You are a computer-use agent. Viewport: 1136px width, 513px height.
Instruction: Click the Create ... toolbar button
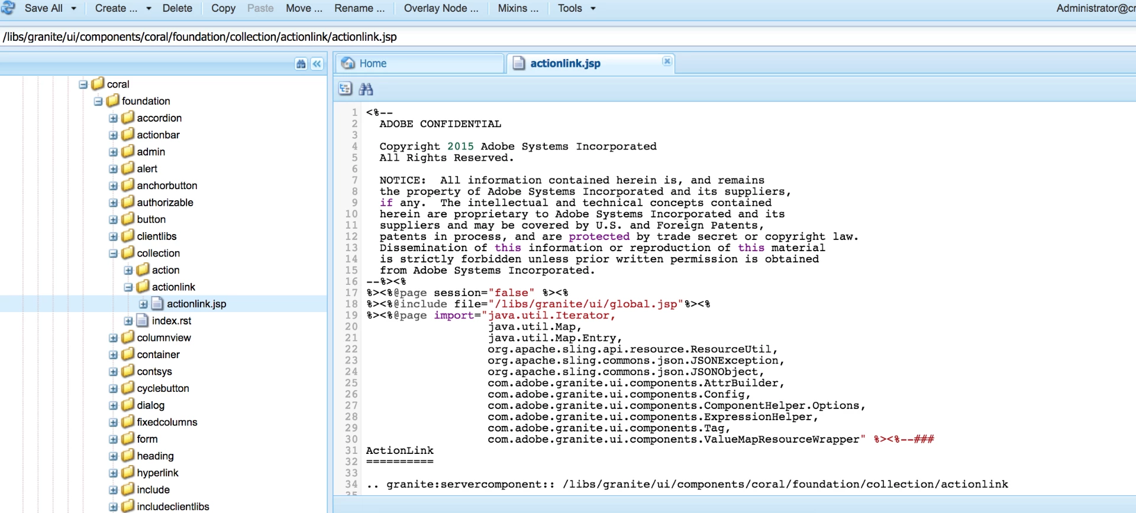point(116,8)
